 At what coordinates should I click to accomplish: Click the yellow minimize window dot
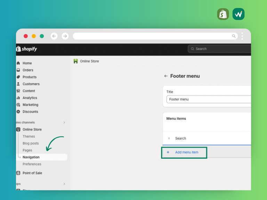tap(34, 36)
